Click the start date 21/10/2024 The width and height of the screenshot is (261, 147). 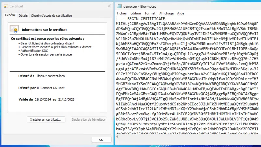(x=43, y=100)
